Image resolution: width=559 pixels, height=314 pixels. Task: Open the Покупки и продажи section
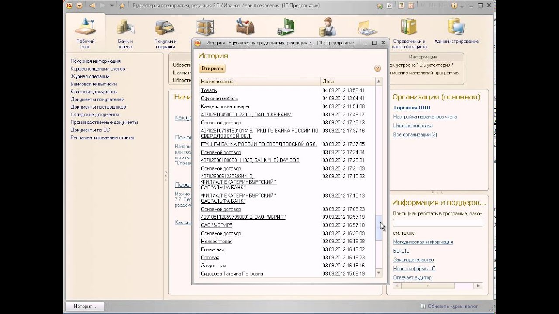tap(165, 34)
